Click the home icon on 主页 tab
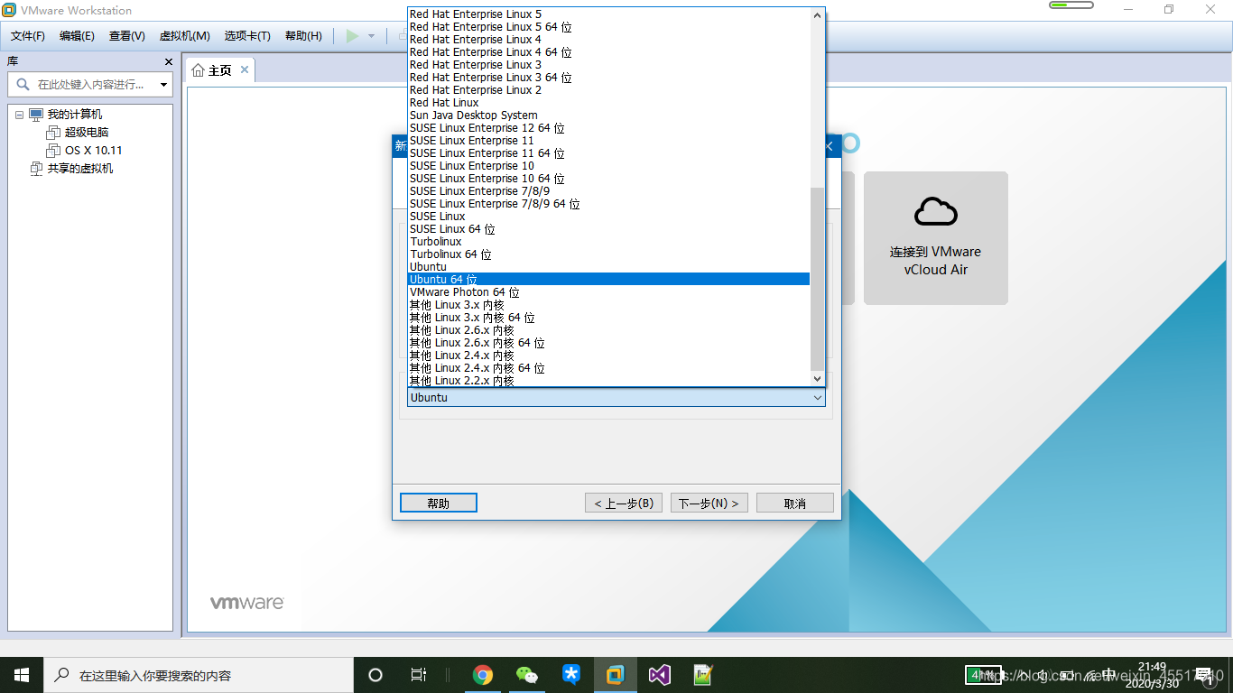1233x693 pixels. coord(199,70)
